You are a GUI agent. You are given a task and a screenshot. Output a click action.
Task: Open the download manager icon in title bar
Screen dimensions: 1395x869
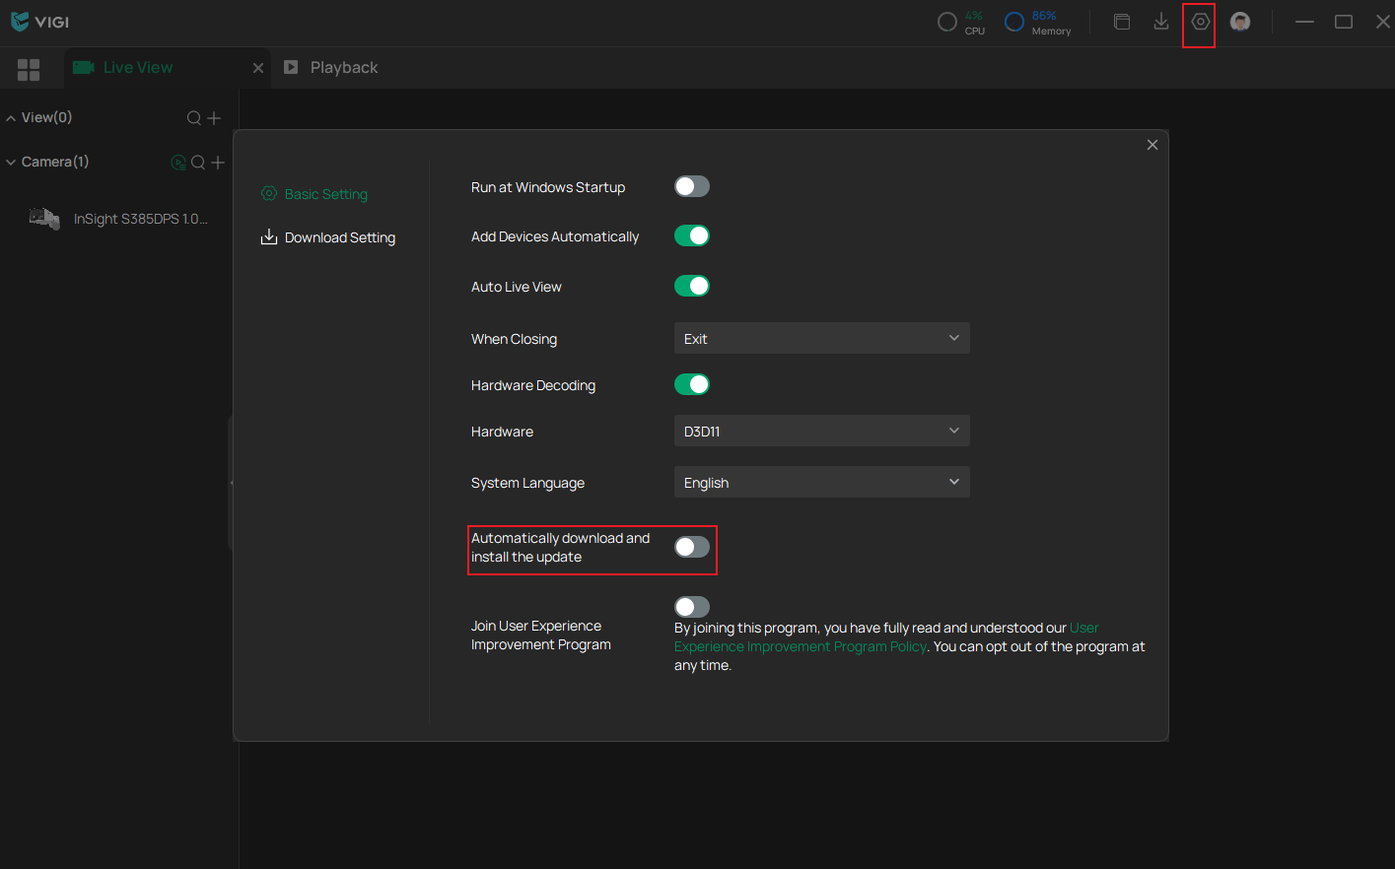(1161, 22)
